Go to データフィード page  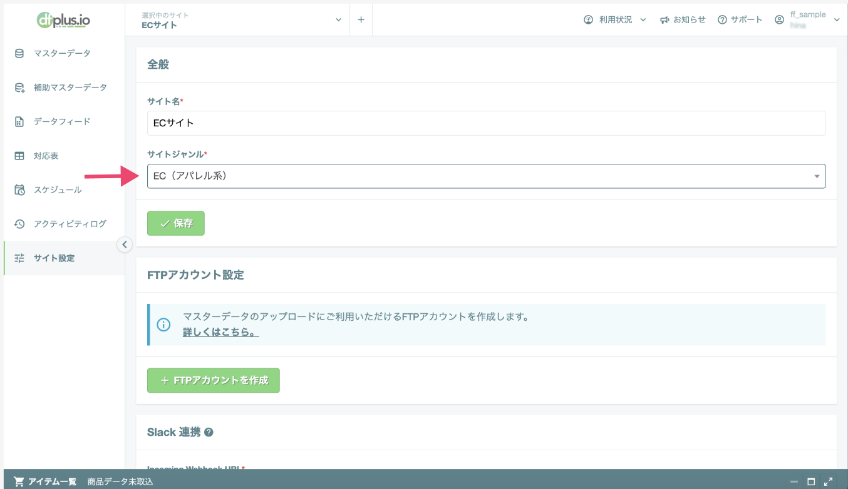(x=64, y=121)
